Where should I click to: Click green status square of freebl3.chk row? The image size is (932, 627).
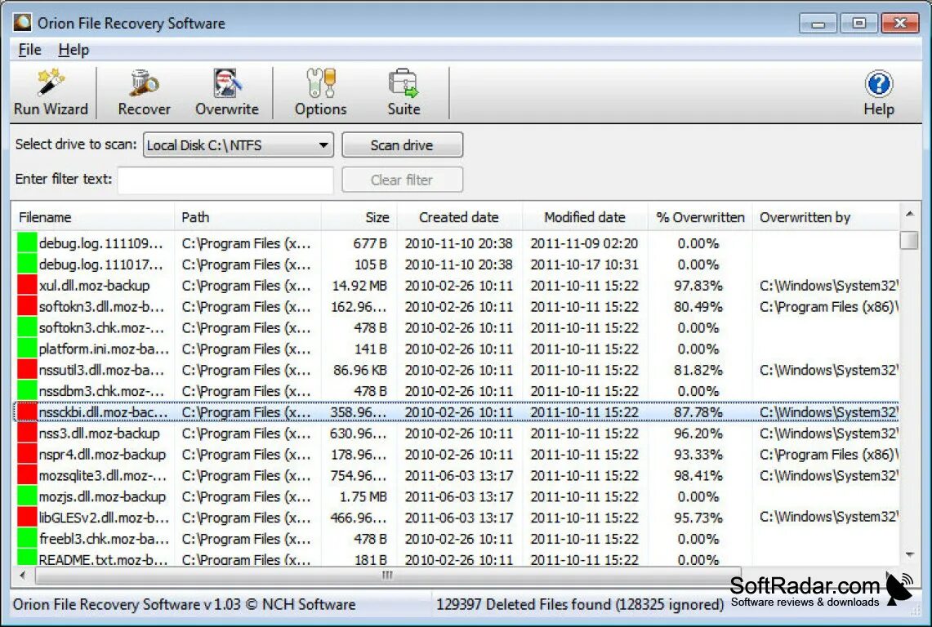27,539
